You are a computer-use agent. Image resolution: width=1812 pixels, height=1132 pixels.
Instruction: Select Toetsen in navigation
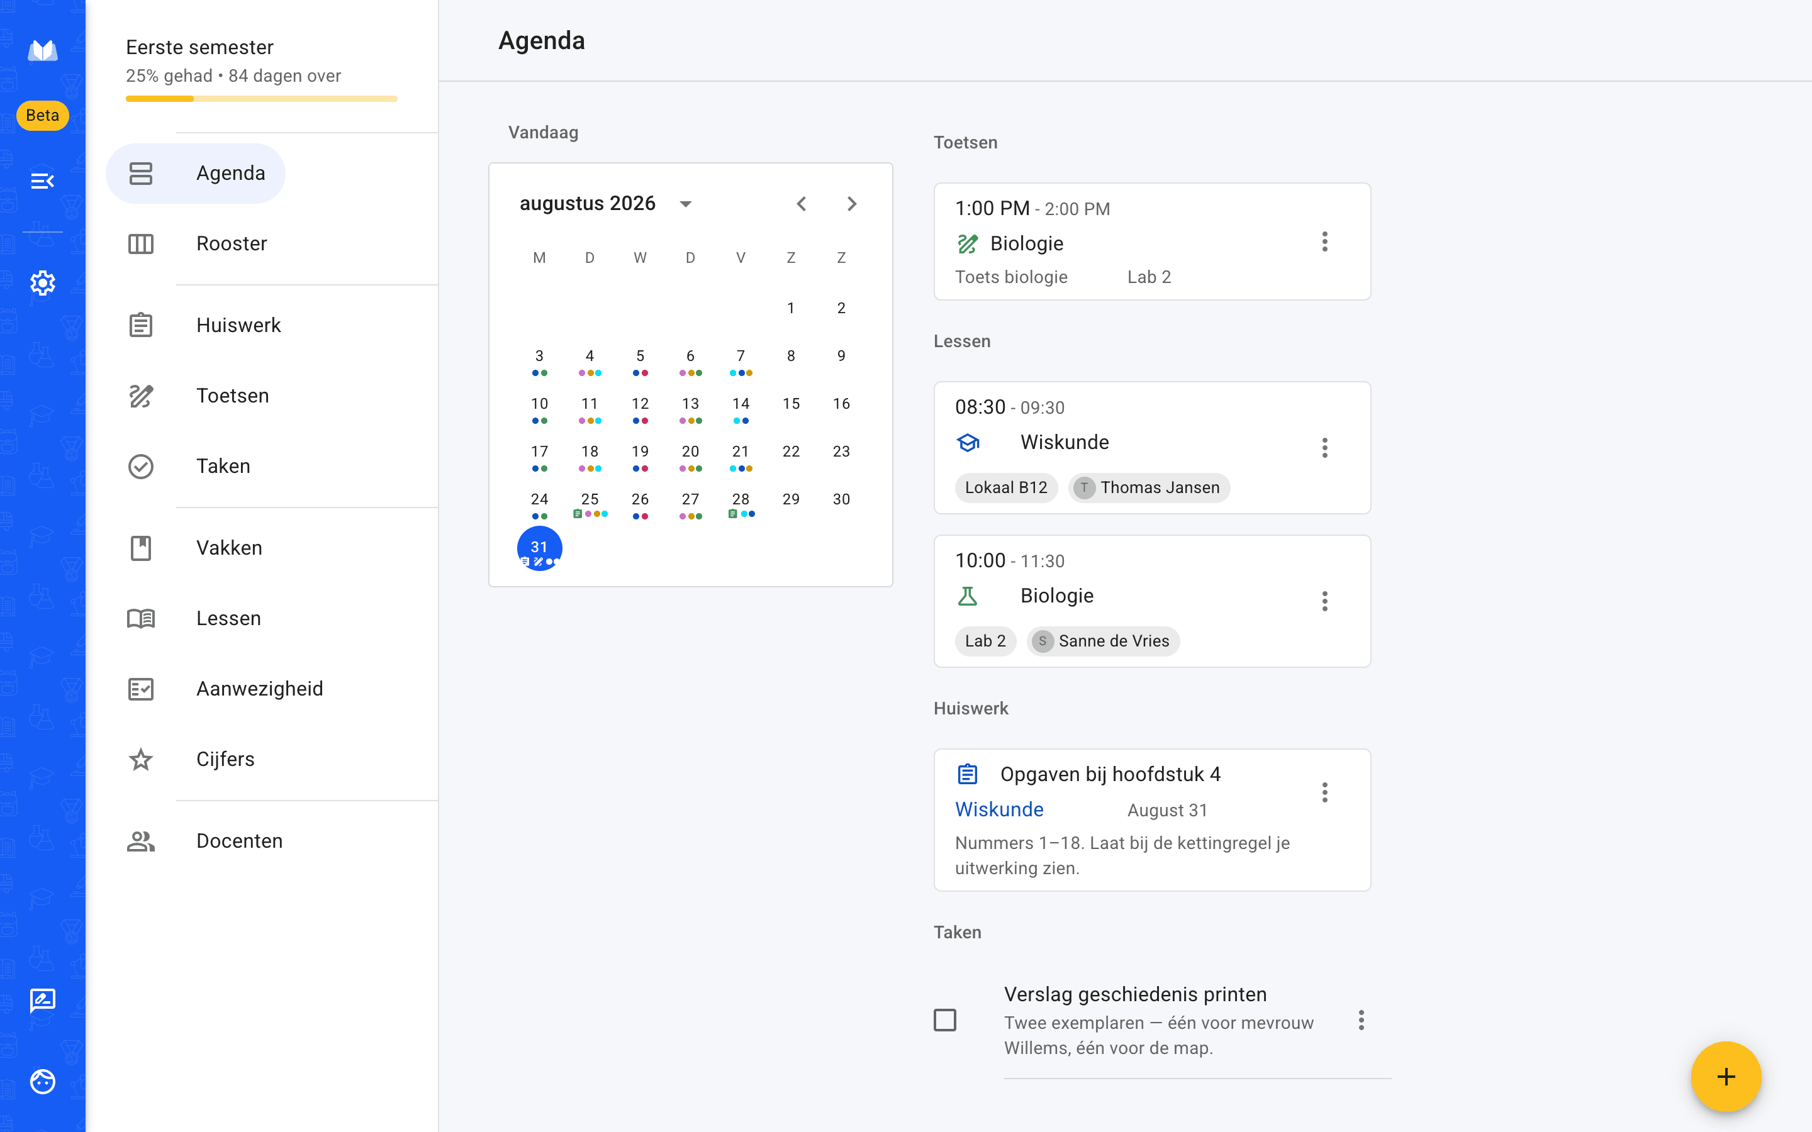[x=232, y=396]
